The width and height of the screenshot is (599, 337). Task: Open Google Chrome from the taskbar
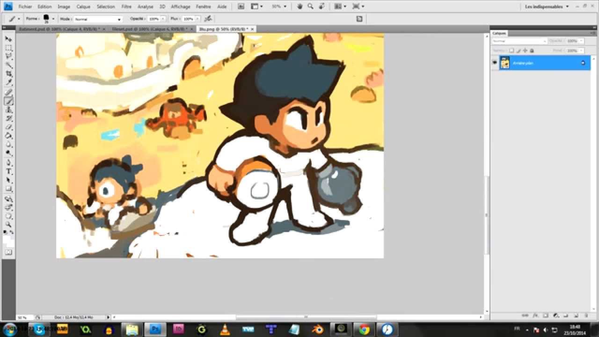(x=364, y=330)
